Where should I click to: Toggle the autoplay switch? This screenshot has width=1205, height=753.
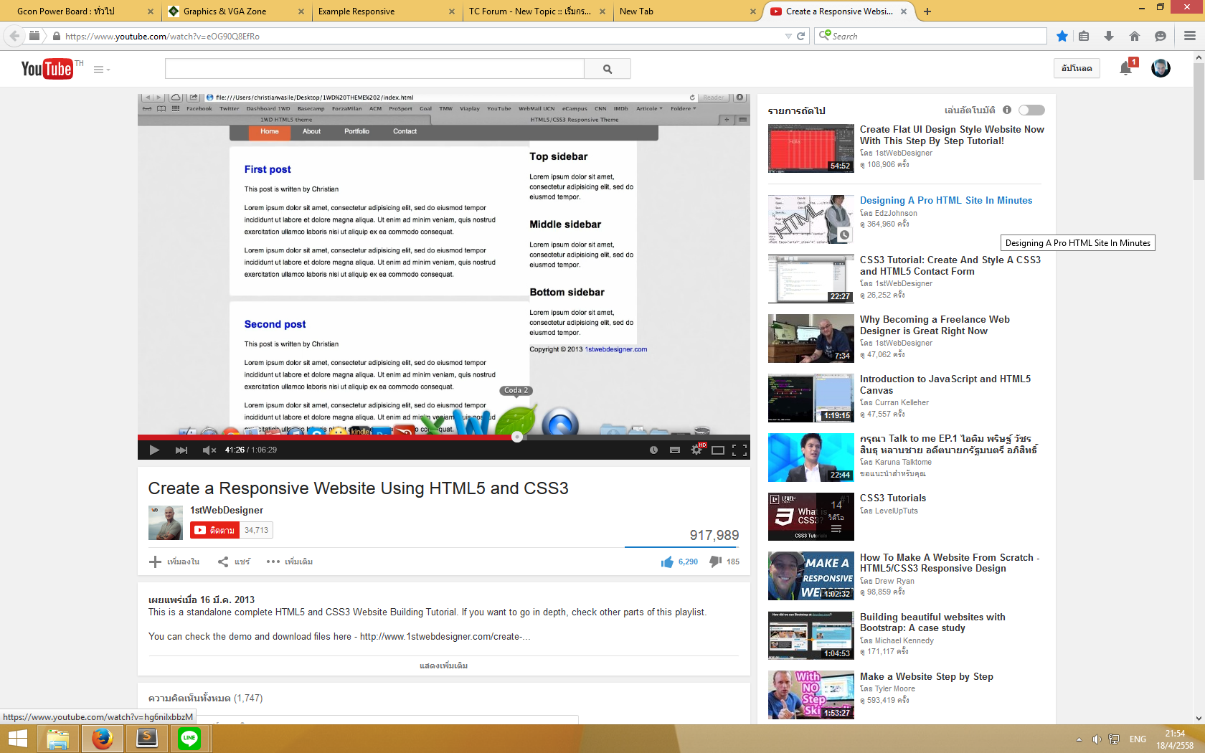point(1031,110)
